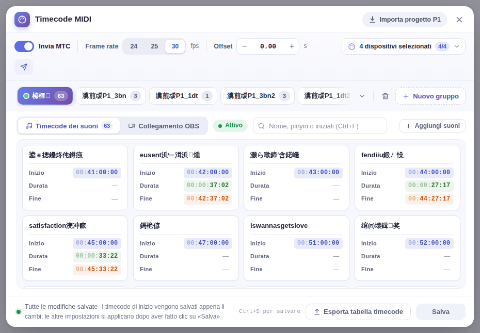Click the Attivo status badge
The image size is (480, 333).
tap(231, 126)
